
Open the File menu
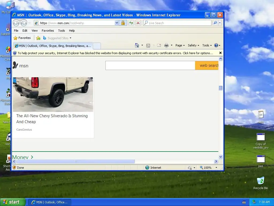[x=16, y=31]
